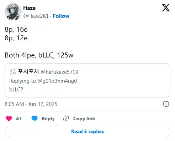Click the 47 likes count

(19, 119)
